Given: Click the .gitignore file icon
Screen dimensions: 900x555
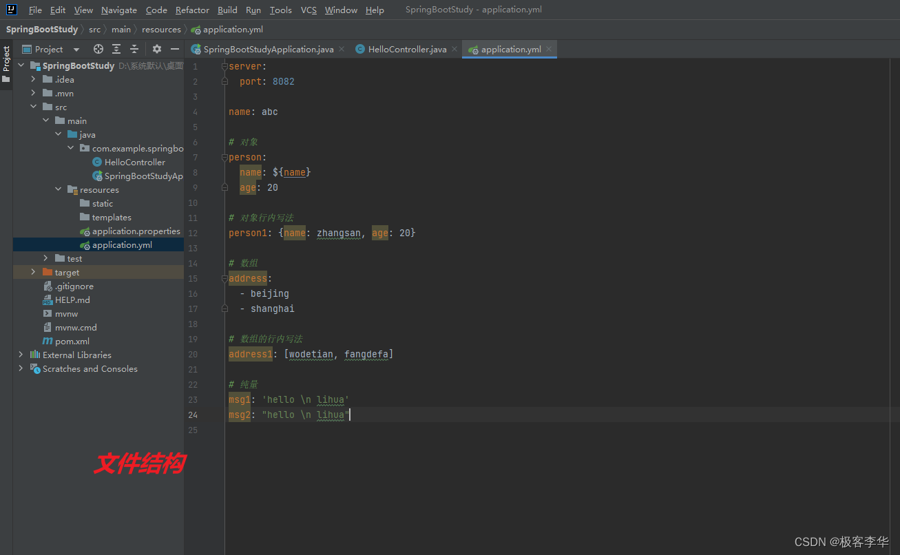Looking at the screenshot, I should point(48,286).
